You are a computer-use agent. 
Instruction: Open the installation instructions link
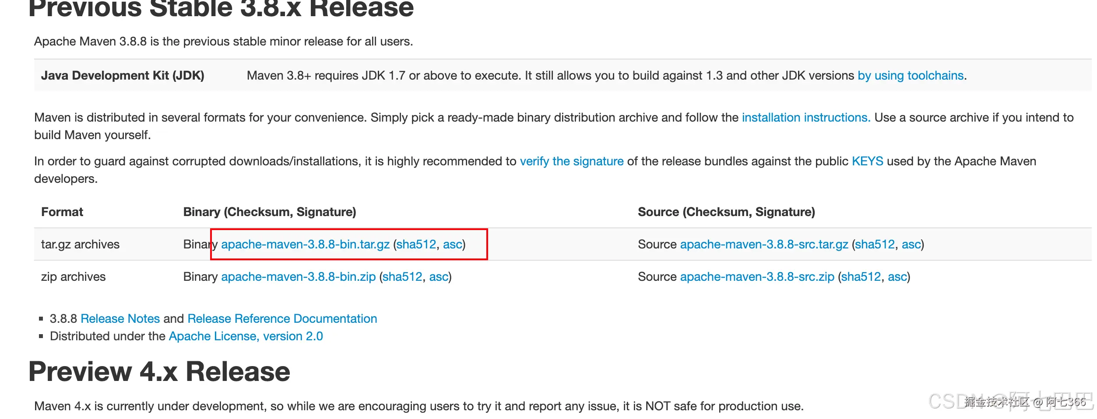[x=805, y=118]
